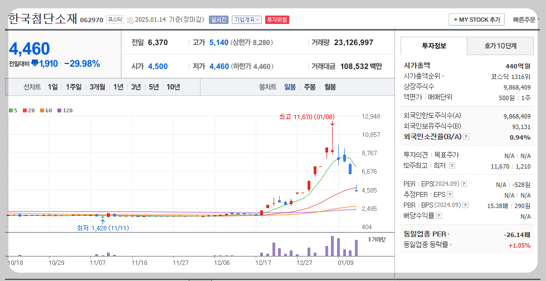Click the purple 120-day moving average swatch
This screenshot has height=281, width=546.
pos(59,111)
